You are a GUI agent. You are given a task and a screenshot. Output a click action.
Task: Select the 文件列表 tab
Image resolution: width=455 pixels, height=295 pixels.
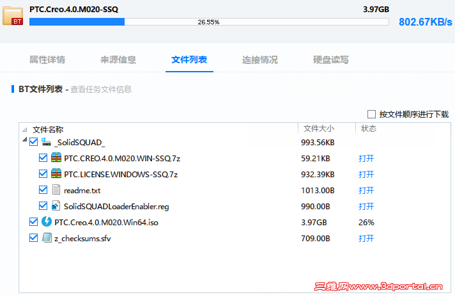pyautogui.click(x=189, y=60)
